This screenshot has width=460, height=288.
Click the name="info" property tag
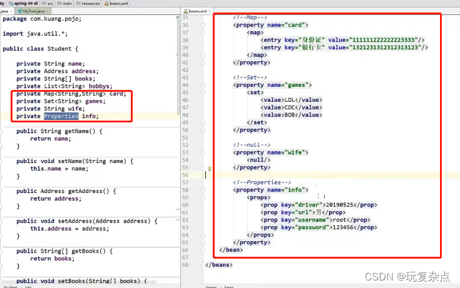[x=270, y=190]
